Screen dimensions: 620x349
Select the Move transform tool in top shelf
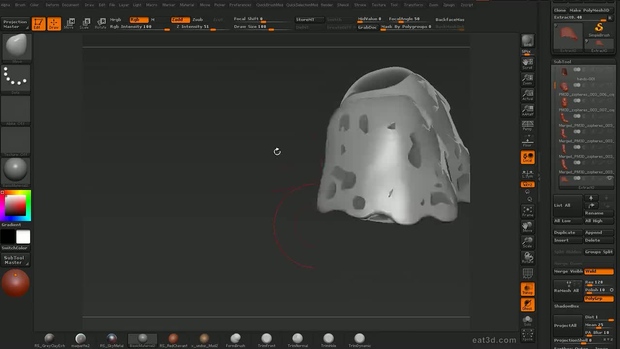coord(69,23)
